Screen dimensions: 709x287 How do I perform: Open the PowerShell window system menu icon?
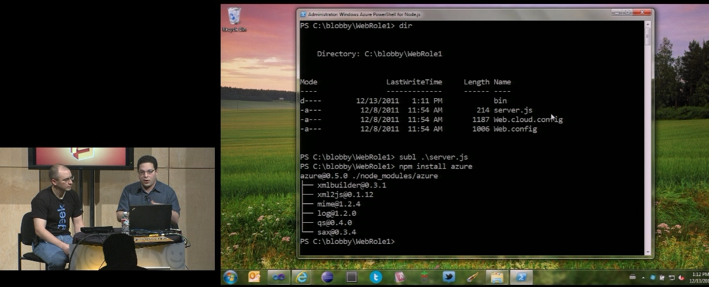[x=303, y=14]
